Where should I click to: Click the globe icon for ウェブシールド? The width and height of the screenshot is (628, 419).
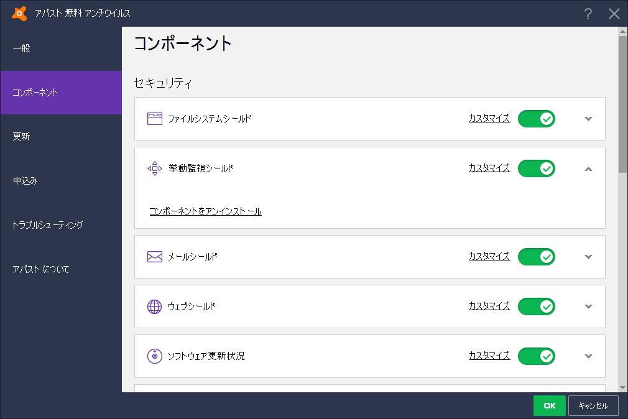point(154,306)
